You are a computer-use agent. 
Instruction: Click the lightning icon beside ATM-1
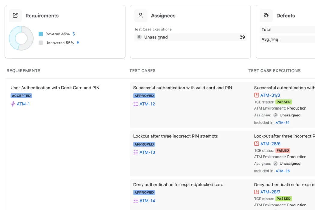tap(13, 104)
